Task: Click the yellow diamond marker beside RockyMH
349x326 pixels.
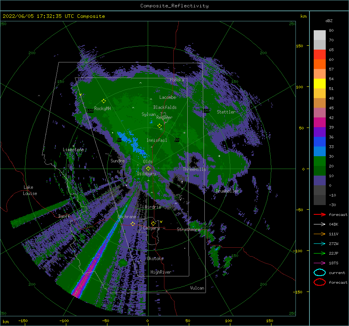Action: click(x=104, y=101)
